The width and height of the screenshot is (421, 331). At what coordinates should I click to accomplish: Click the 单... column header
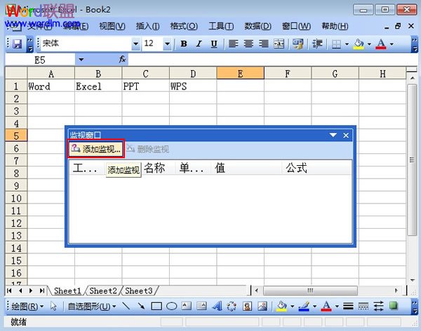point(193,168)
